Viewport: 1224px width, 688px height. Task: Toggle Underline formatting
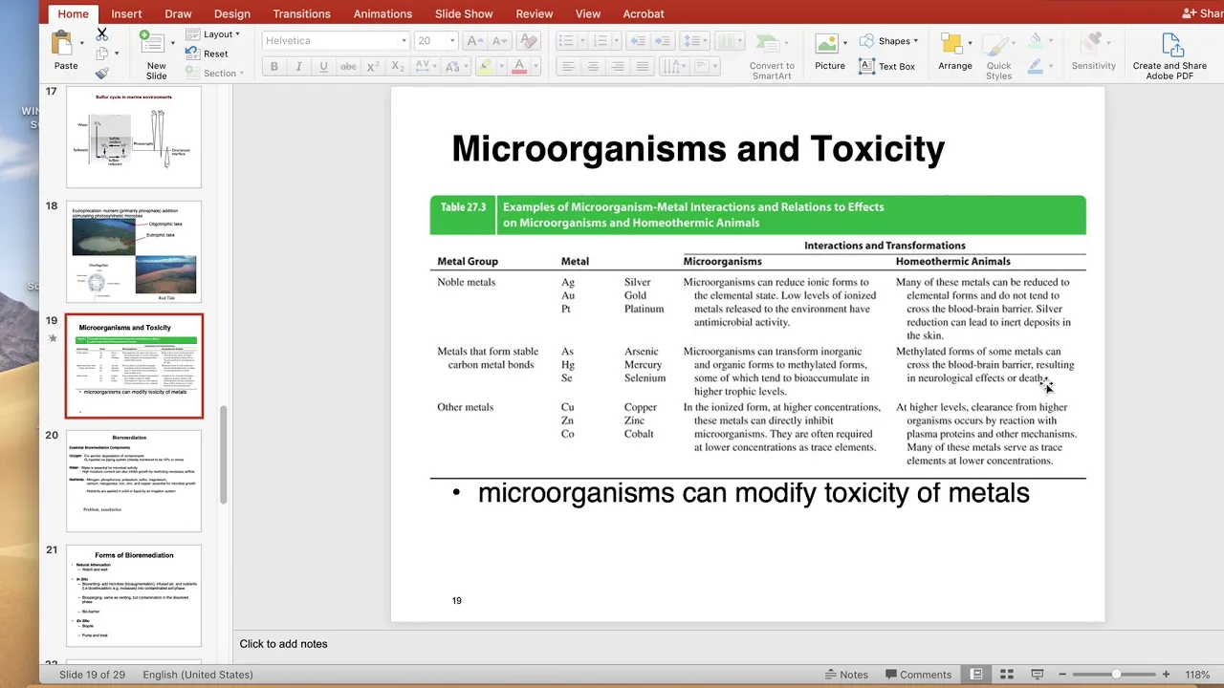[x=323, y=67]
